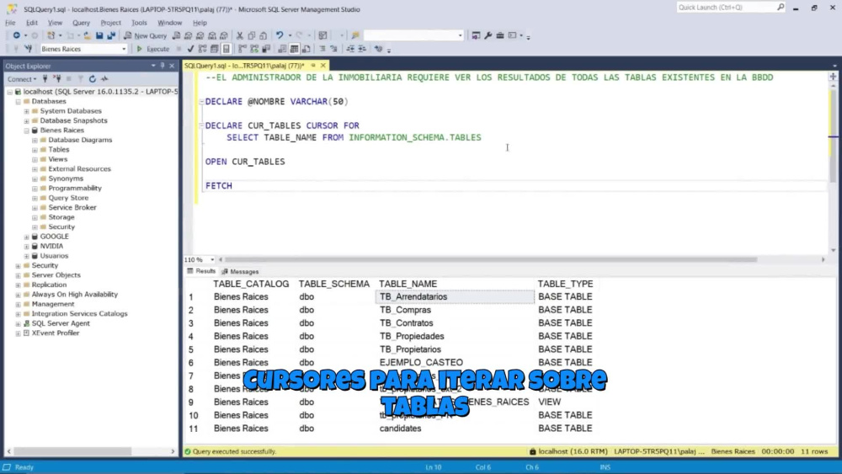
Task: Click the Navigate Backward icon
Action: (x=17, y=35)
